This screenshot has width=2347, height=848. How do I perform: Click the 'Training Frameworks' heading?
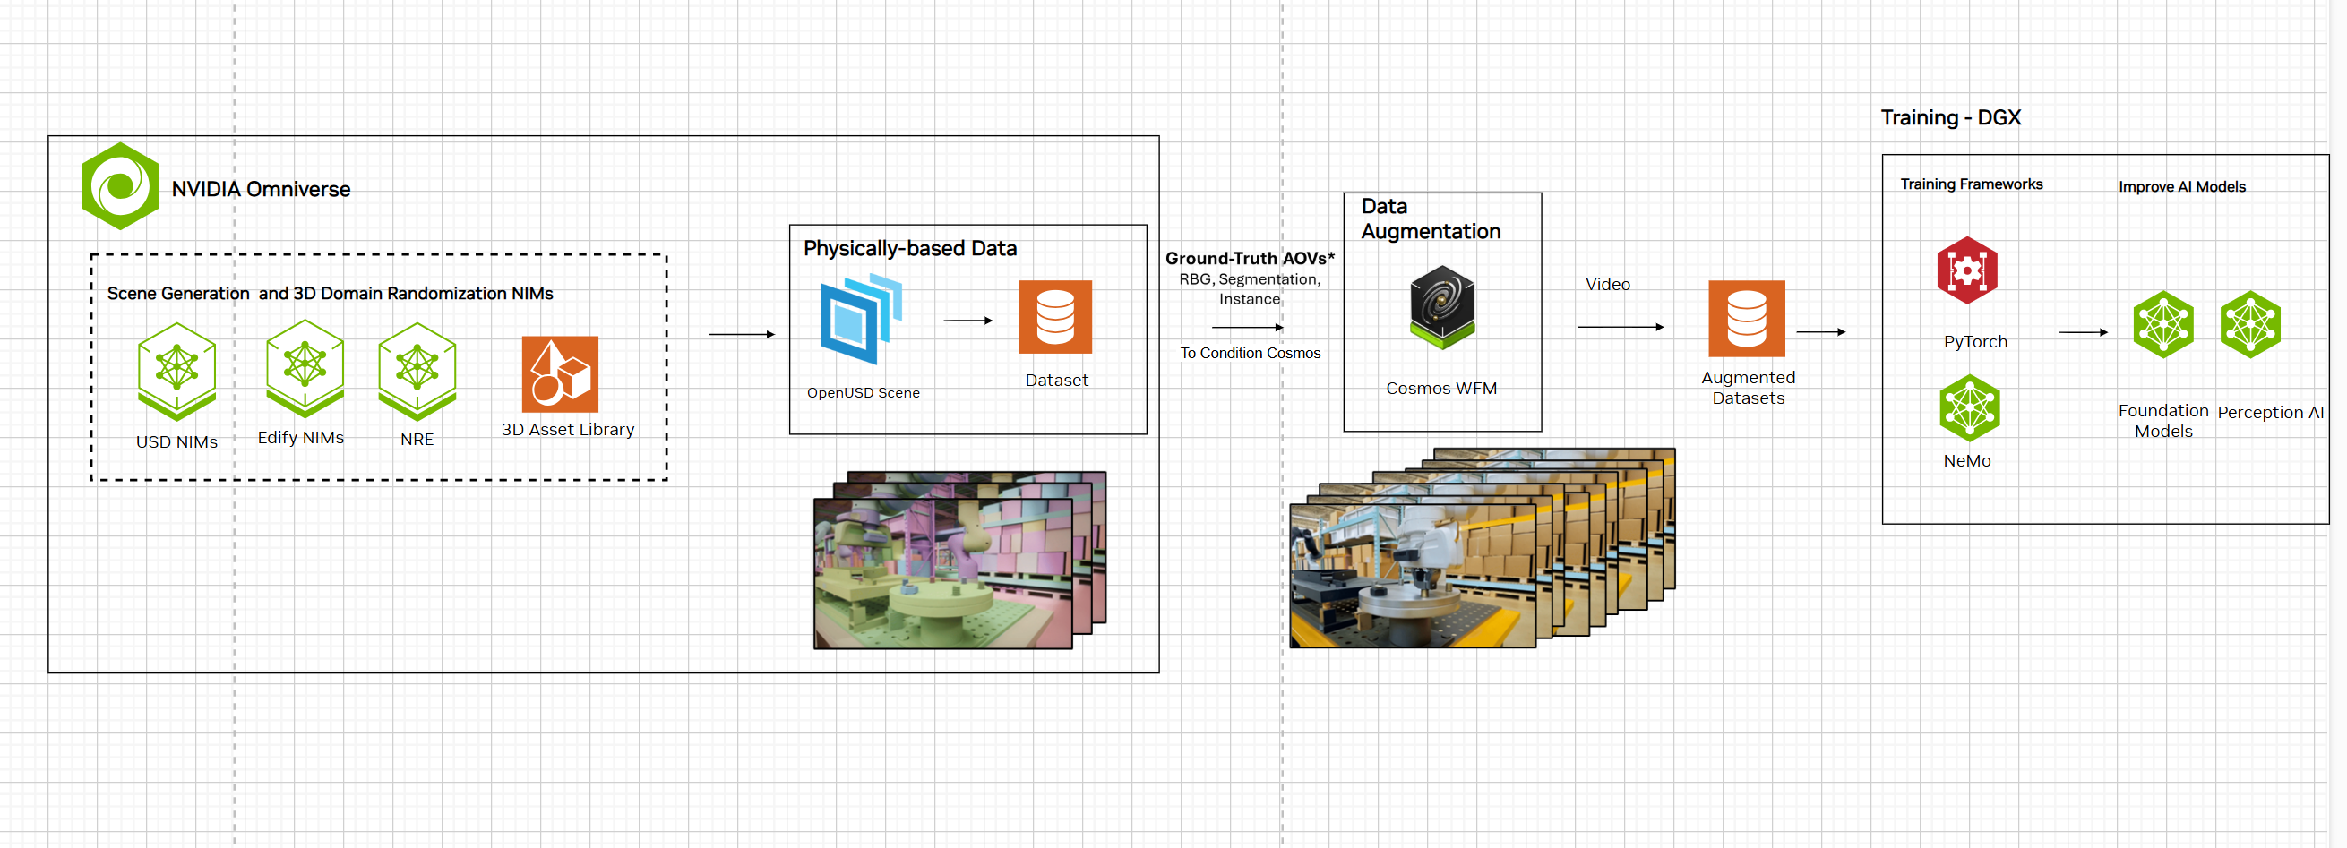coord(1971,184)
